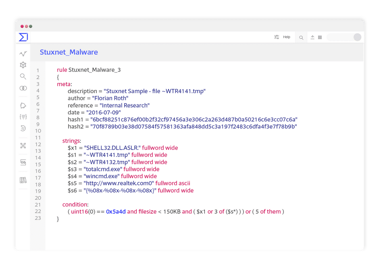
Task: Click the retrohunt circular arrow icon
Action: point(23,128)
